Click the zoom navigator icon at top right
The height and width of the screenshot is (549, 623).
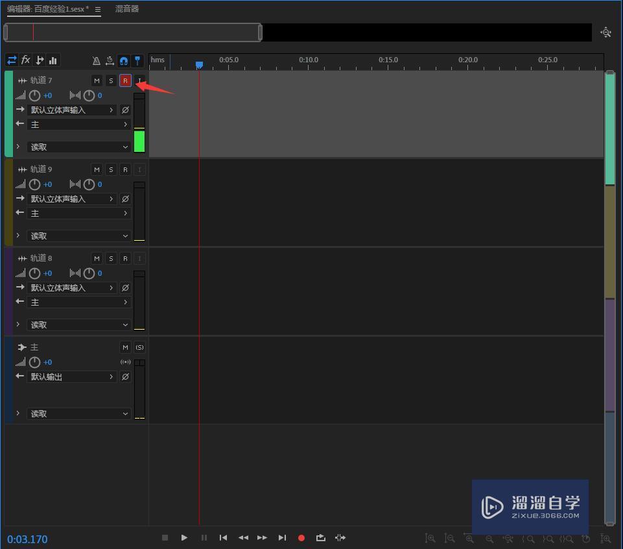606,32
